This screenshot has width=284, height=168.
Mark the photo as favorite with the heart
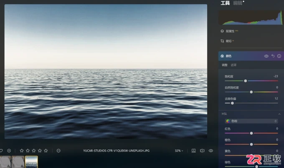tap(1, 150)
